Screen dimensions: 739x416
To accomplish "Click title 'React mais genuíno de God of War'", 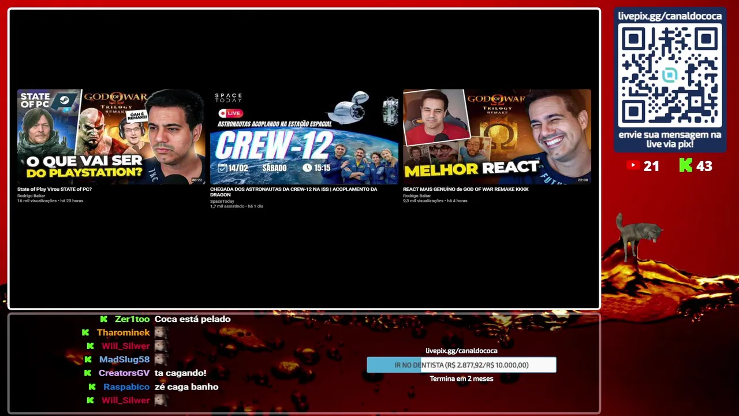I will [x=465, y=190].
